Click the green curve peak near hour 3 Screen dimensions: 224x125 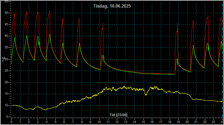coord(38,37)
